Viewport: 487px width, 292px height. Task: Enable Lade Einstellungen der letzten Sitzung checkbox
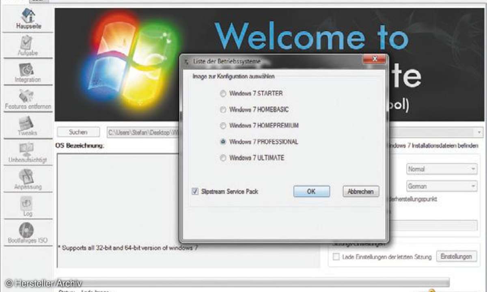(x=336, y=257)
